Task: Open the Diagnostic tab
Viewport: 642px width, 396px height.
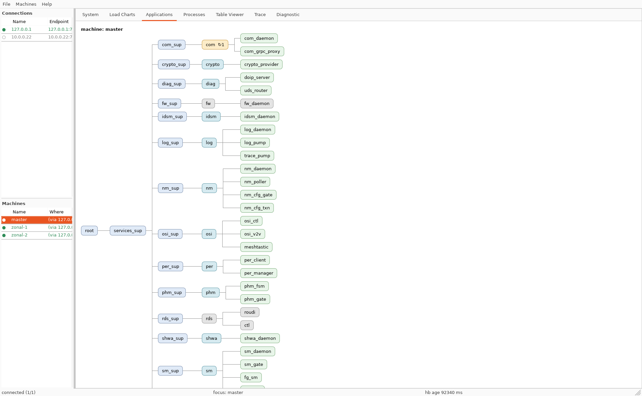Action: tap(288, 14)
